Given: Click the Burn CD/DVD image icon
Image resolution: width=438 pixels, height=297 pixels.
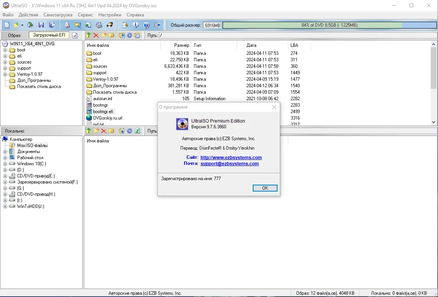Looking at the screenshot, I should pyautogui.click(x=110, y=25).
